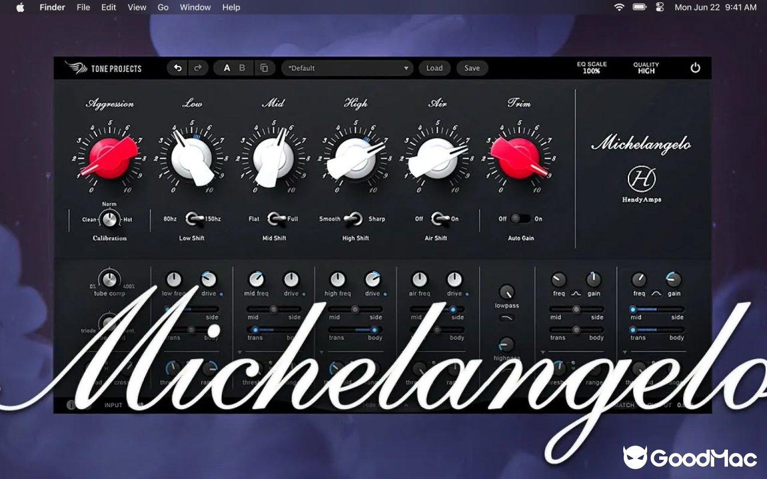767x479 pixels.
Task: Click the white High band knob
Action: (x=355, y=157)
